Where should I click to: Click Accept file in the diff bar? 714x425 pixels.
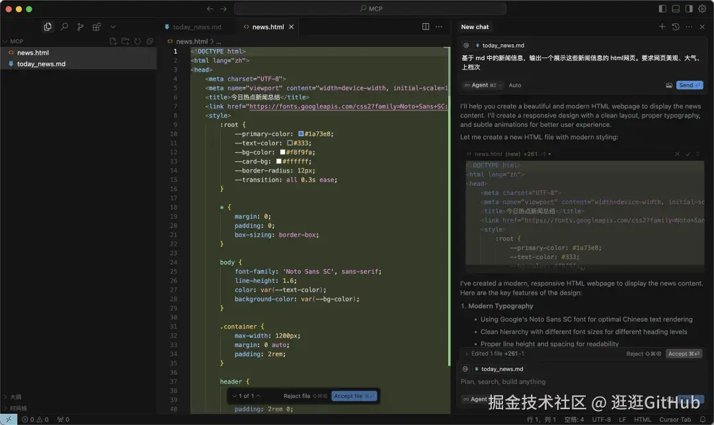354,396
